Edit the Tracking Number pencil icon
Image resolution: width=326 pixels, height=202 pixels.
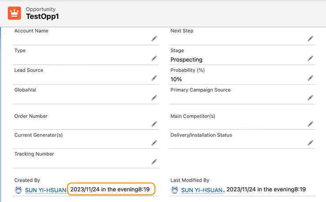[x=154, y=162]
